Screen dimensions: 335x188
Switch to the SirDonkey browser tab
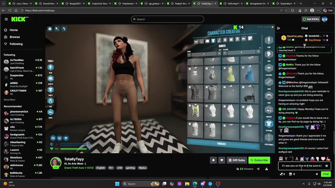pyautogui.click(x=231, y=4)
